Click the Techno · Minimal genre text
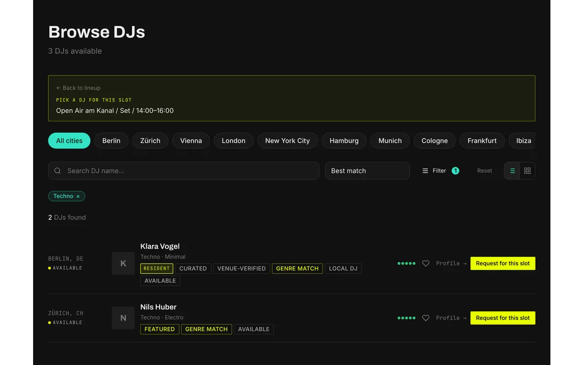 tap(163, 257)
